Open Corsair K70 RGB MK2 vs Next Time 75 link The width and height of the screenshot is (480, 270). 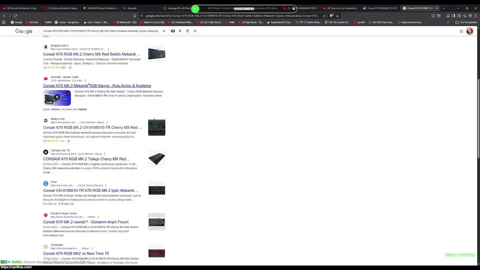(76, 253)
